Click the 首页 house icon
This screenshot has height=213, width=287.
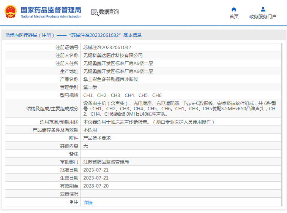(x=234, y=9)
